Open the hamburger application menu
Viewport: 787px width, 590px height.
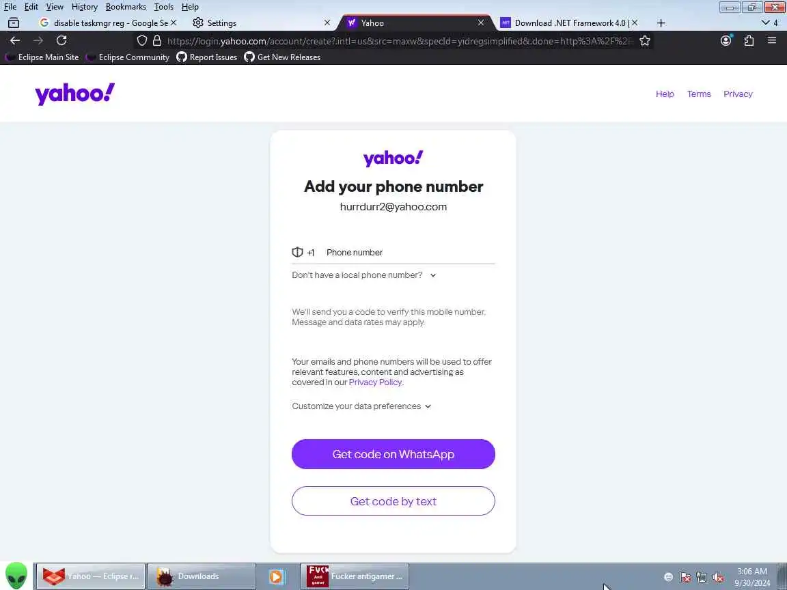(x=772, y=41)
